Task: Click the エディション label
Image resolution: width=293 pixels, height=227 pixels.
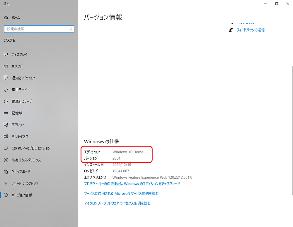Action: (92, 152)
